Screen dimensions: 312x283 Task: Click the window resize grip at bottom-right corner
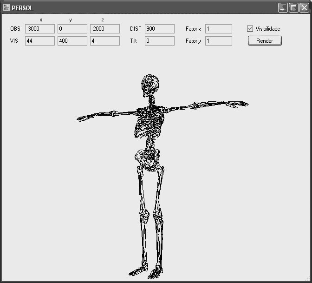[x=308, y=279]
